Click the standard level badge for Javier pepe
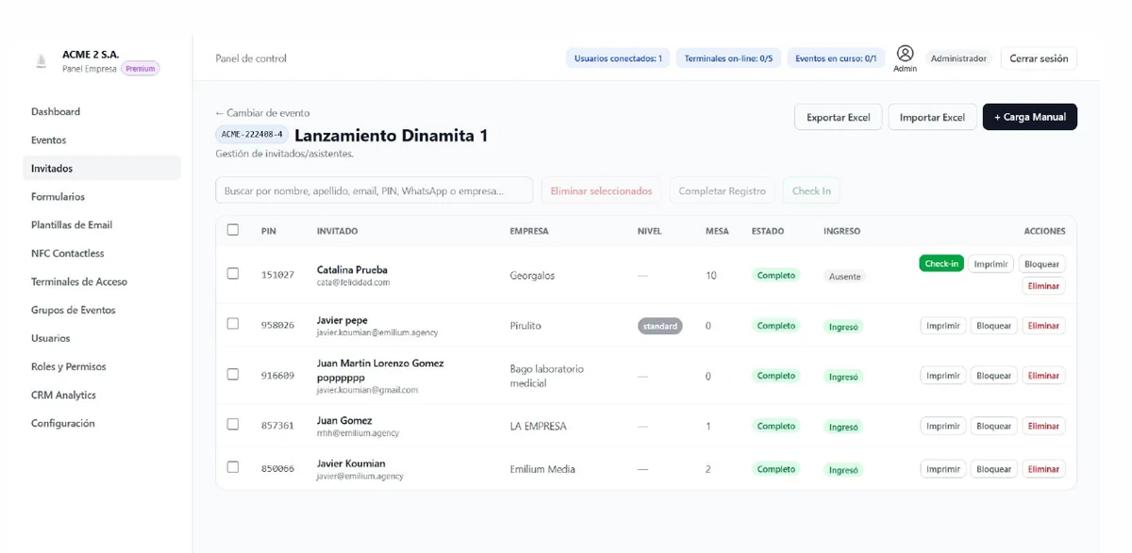The width and height of the screenshot is (1132, 553). tap(660, 326)
